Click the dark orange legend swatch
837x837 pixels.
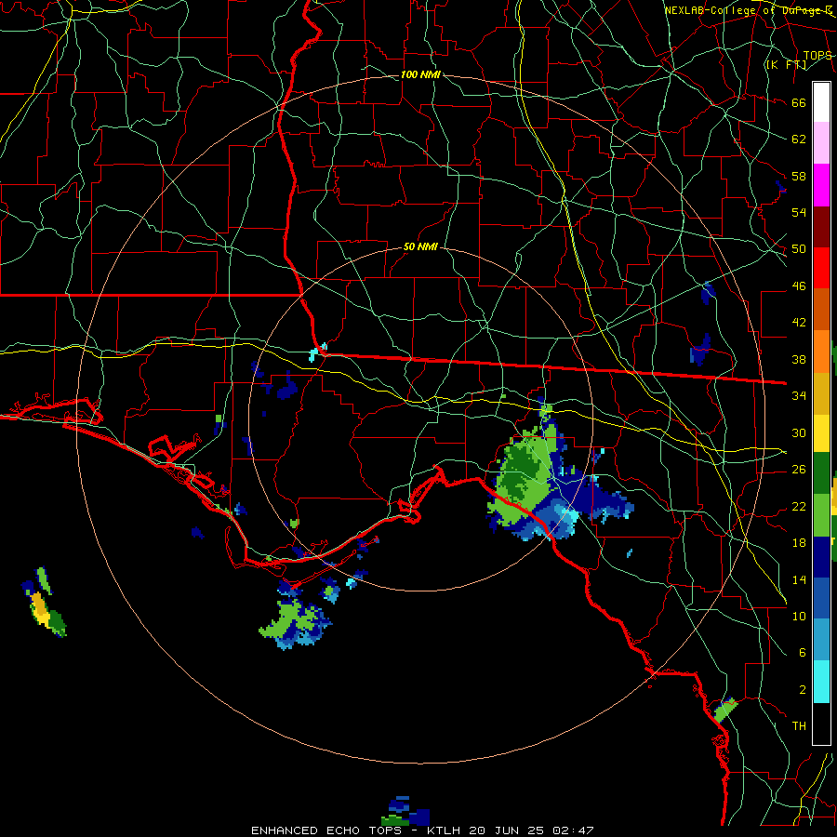click(821, 309)
